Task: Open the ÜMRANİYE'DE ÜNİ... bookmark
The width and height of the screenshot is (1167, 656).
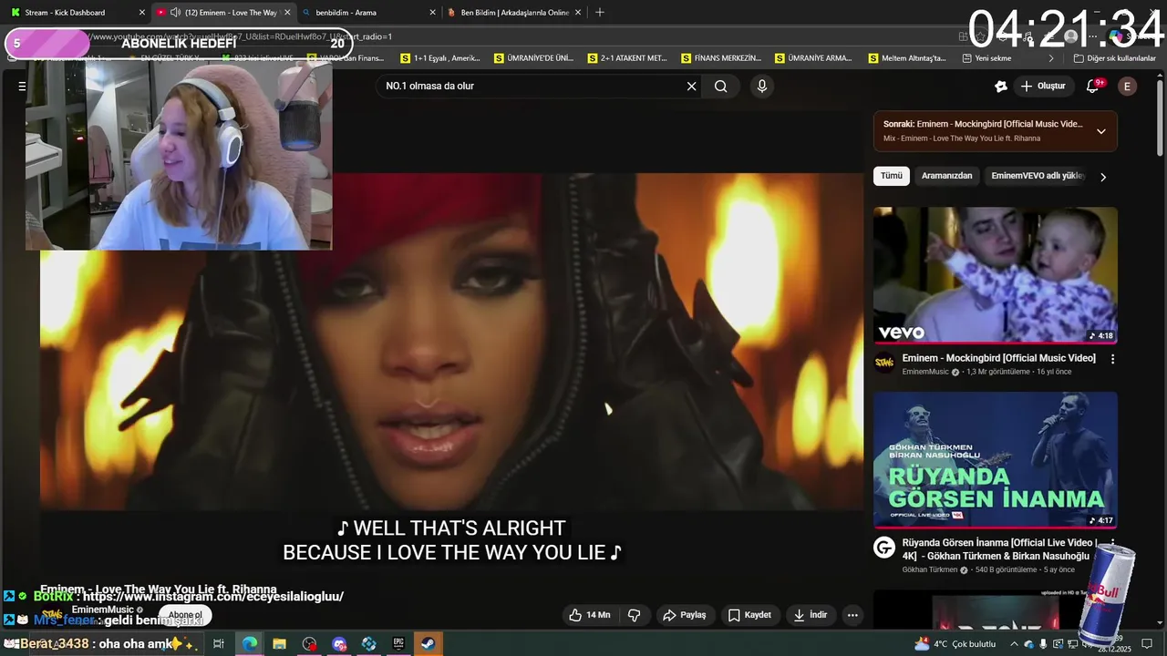Action: point(533,58)
